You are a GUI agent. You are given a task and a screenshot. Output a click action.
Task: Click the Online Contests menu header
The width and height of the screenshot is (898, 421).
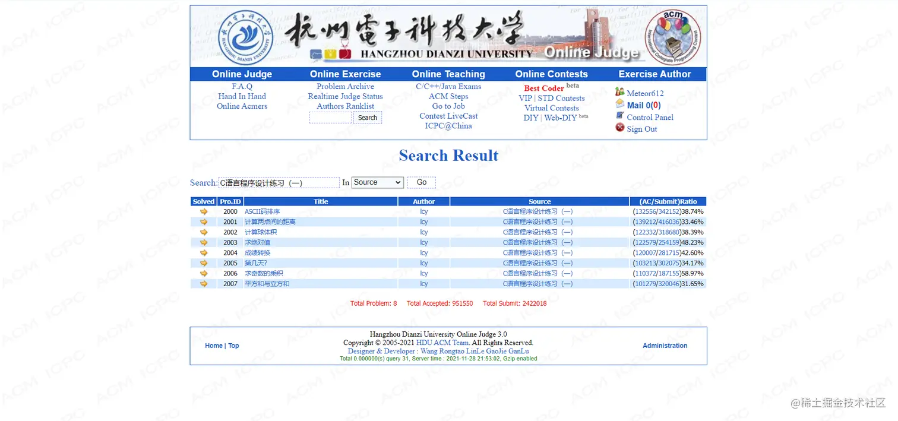(x=551, y=74)
